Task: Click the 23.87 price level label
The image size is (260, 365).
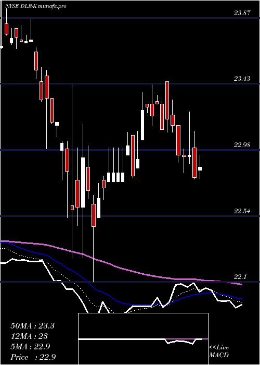Action: [x=242, y=13]
